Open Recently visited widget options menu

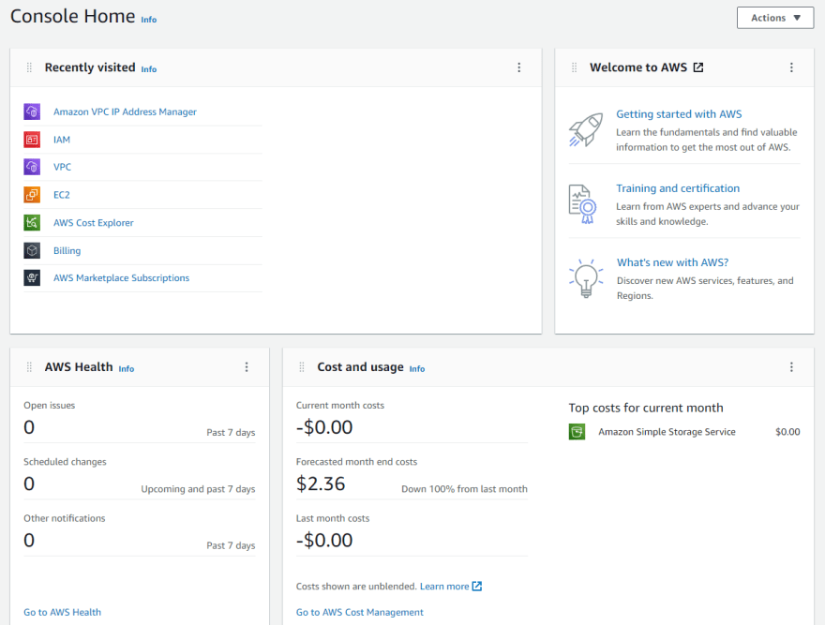coord(518,67)
